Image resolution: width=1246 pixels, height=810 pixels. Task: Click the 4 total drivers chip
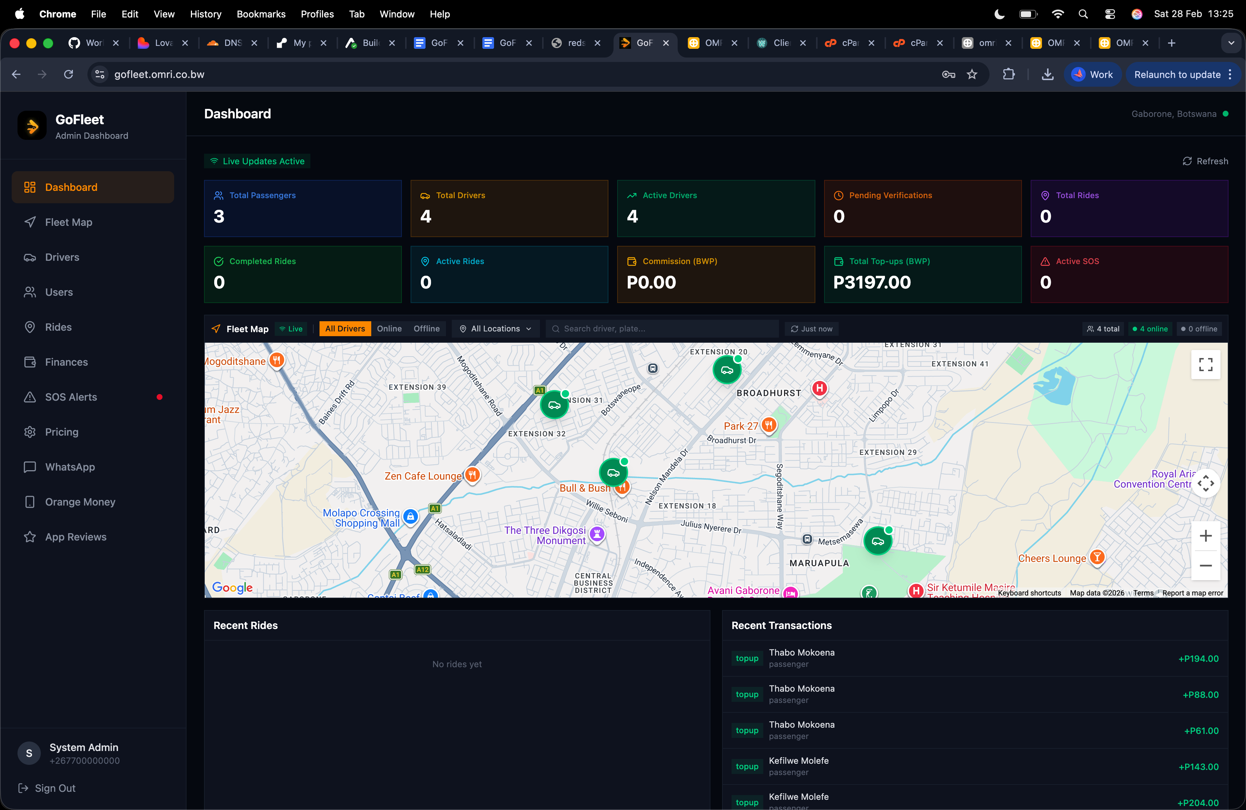coord(1103,329)
